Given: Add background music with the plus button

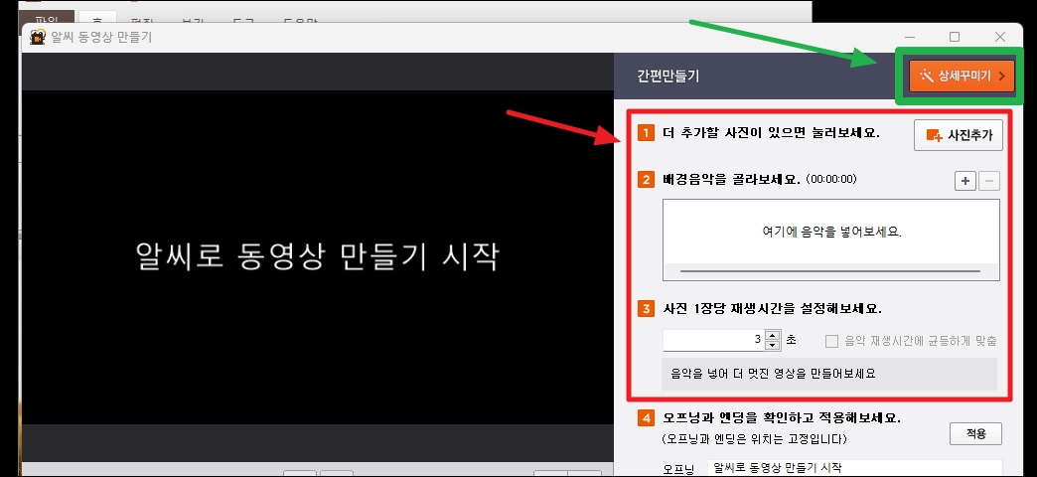Looking at the screenshot, I should 964,181.
